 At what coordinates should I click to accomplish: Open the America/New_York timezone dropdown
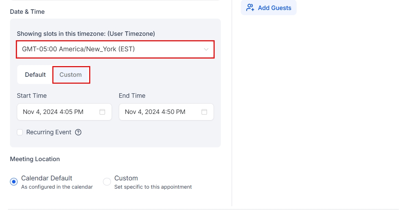coord(115,49)
